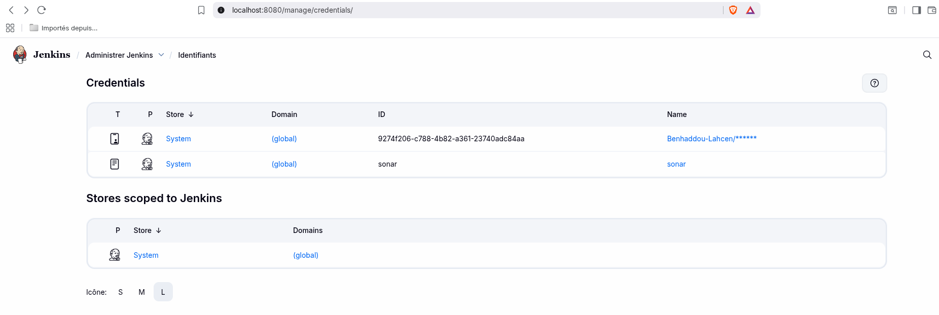This screenshot has width=939, height=315.
Task: Sort Credentials table by Store column
Action: pos(180,114)
